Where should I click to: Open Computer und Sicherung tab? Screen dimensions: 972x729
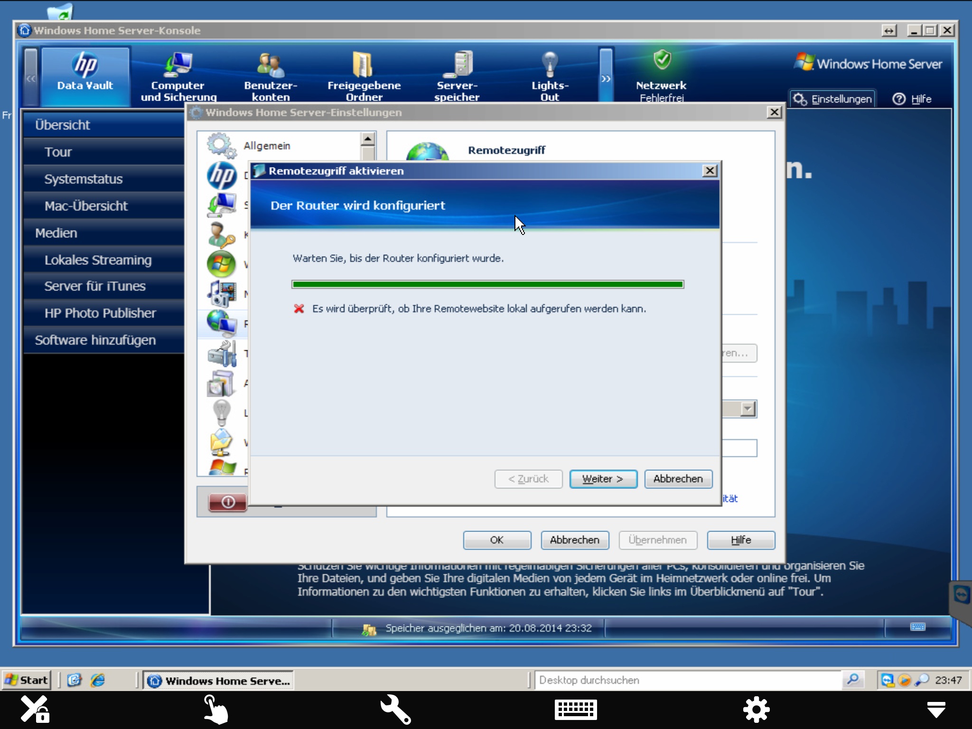tap(178, 76)
